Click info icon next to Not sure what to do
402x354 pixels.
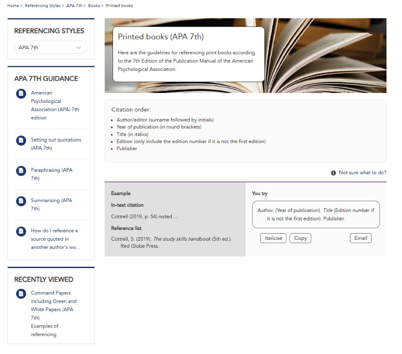[333, 173]
